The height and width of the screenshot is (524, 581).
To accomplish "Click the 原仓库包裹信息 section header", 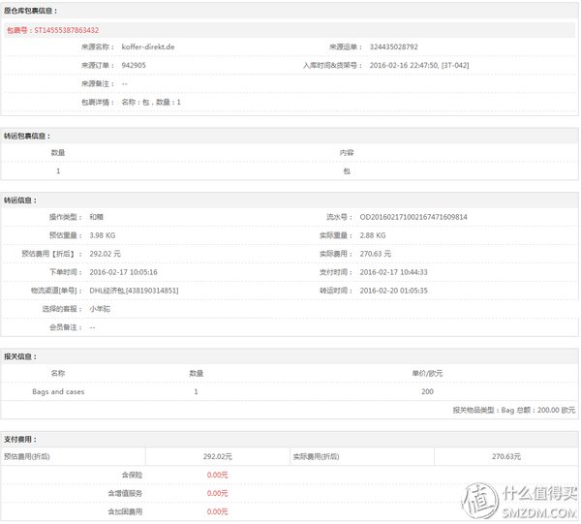I will [x=31, y=11].
